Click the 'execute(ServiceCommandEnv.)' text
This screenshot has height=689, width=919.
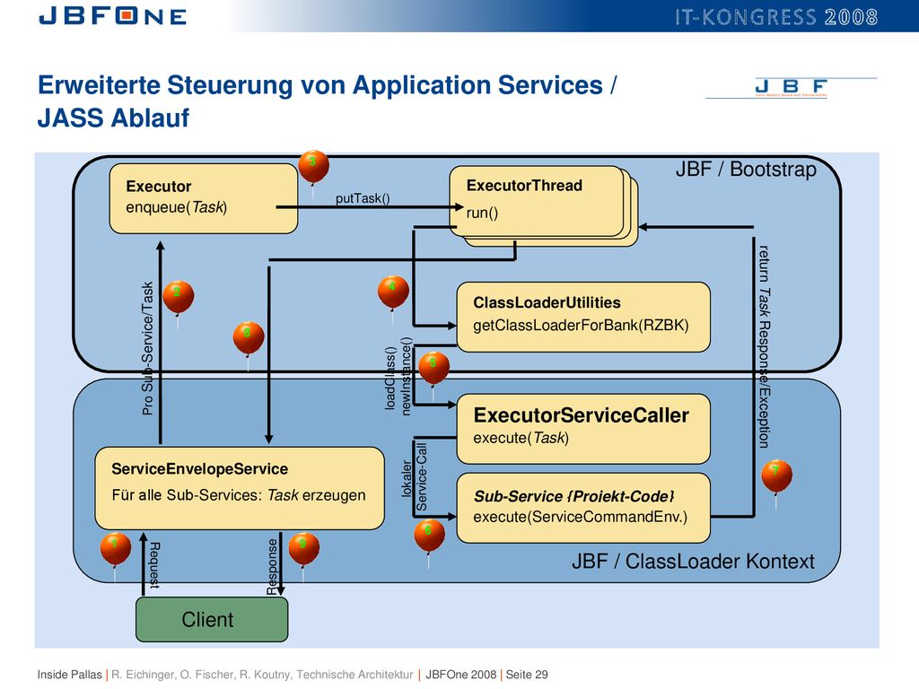pyautogui.click(x=581, y=517)
